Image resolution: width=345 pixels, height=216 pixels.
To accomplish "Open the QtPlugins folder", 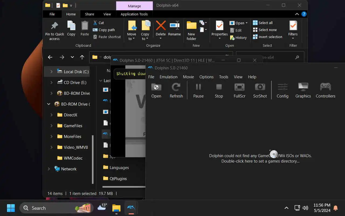I will (x=115, y=178).
